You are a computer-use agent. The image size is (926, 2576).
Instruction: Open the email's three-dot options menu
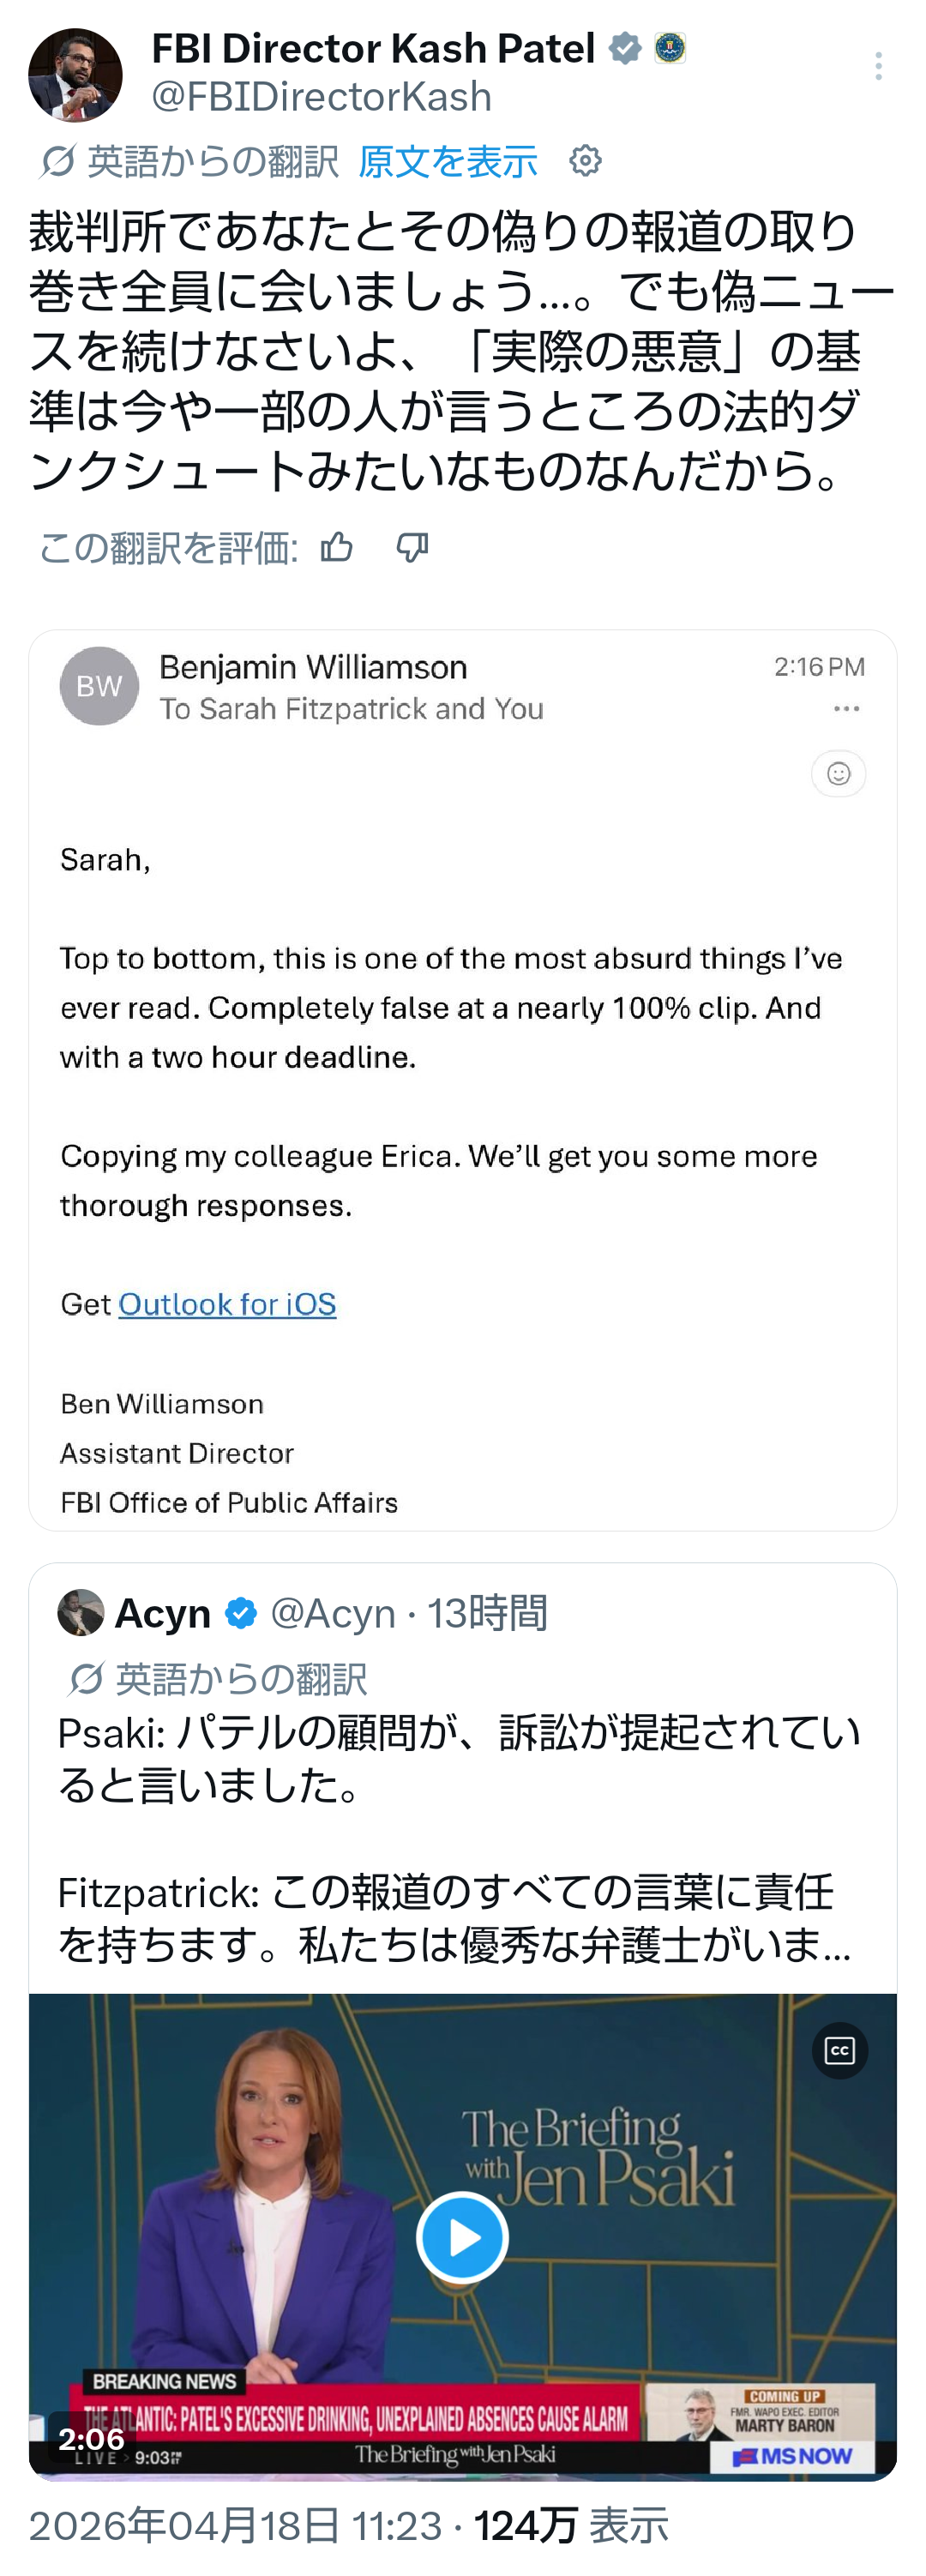tap(846, 709)
